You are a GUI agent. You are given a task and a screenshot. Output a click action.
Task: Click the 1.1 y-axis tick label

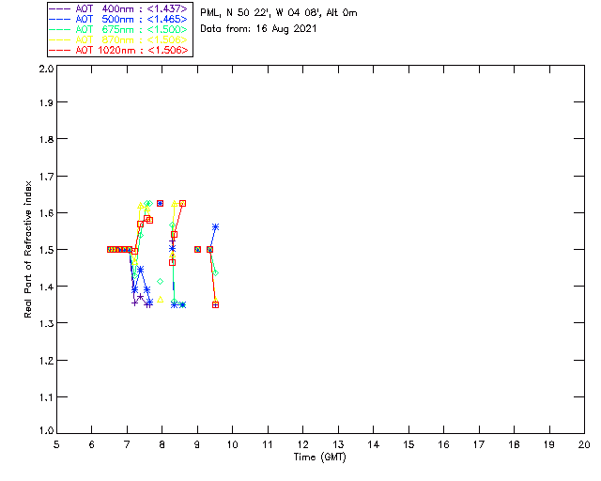46,397
